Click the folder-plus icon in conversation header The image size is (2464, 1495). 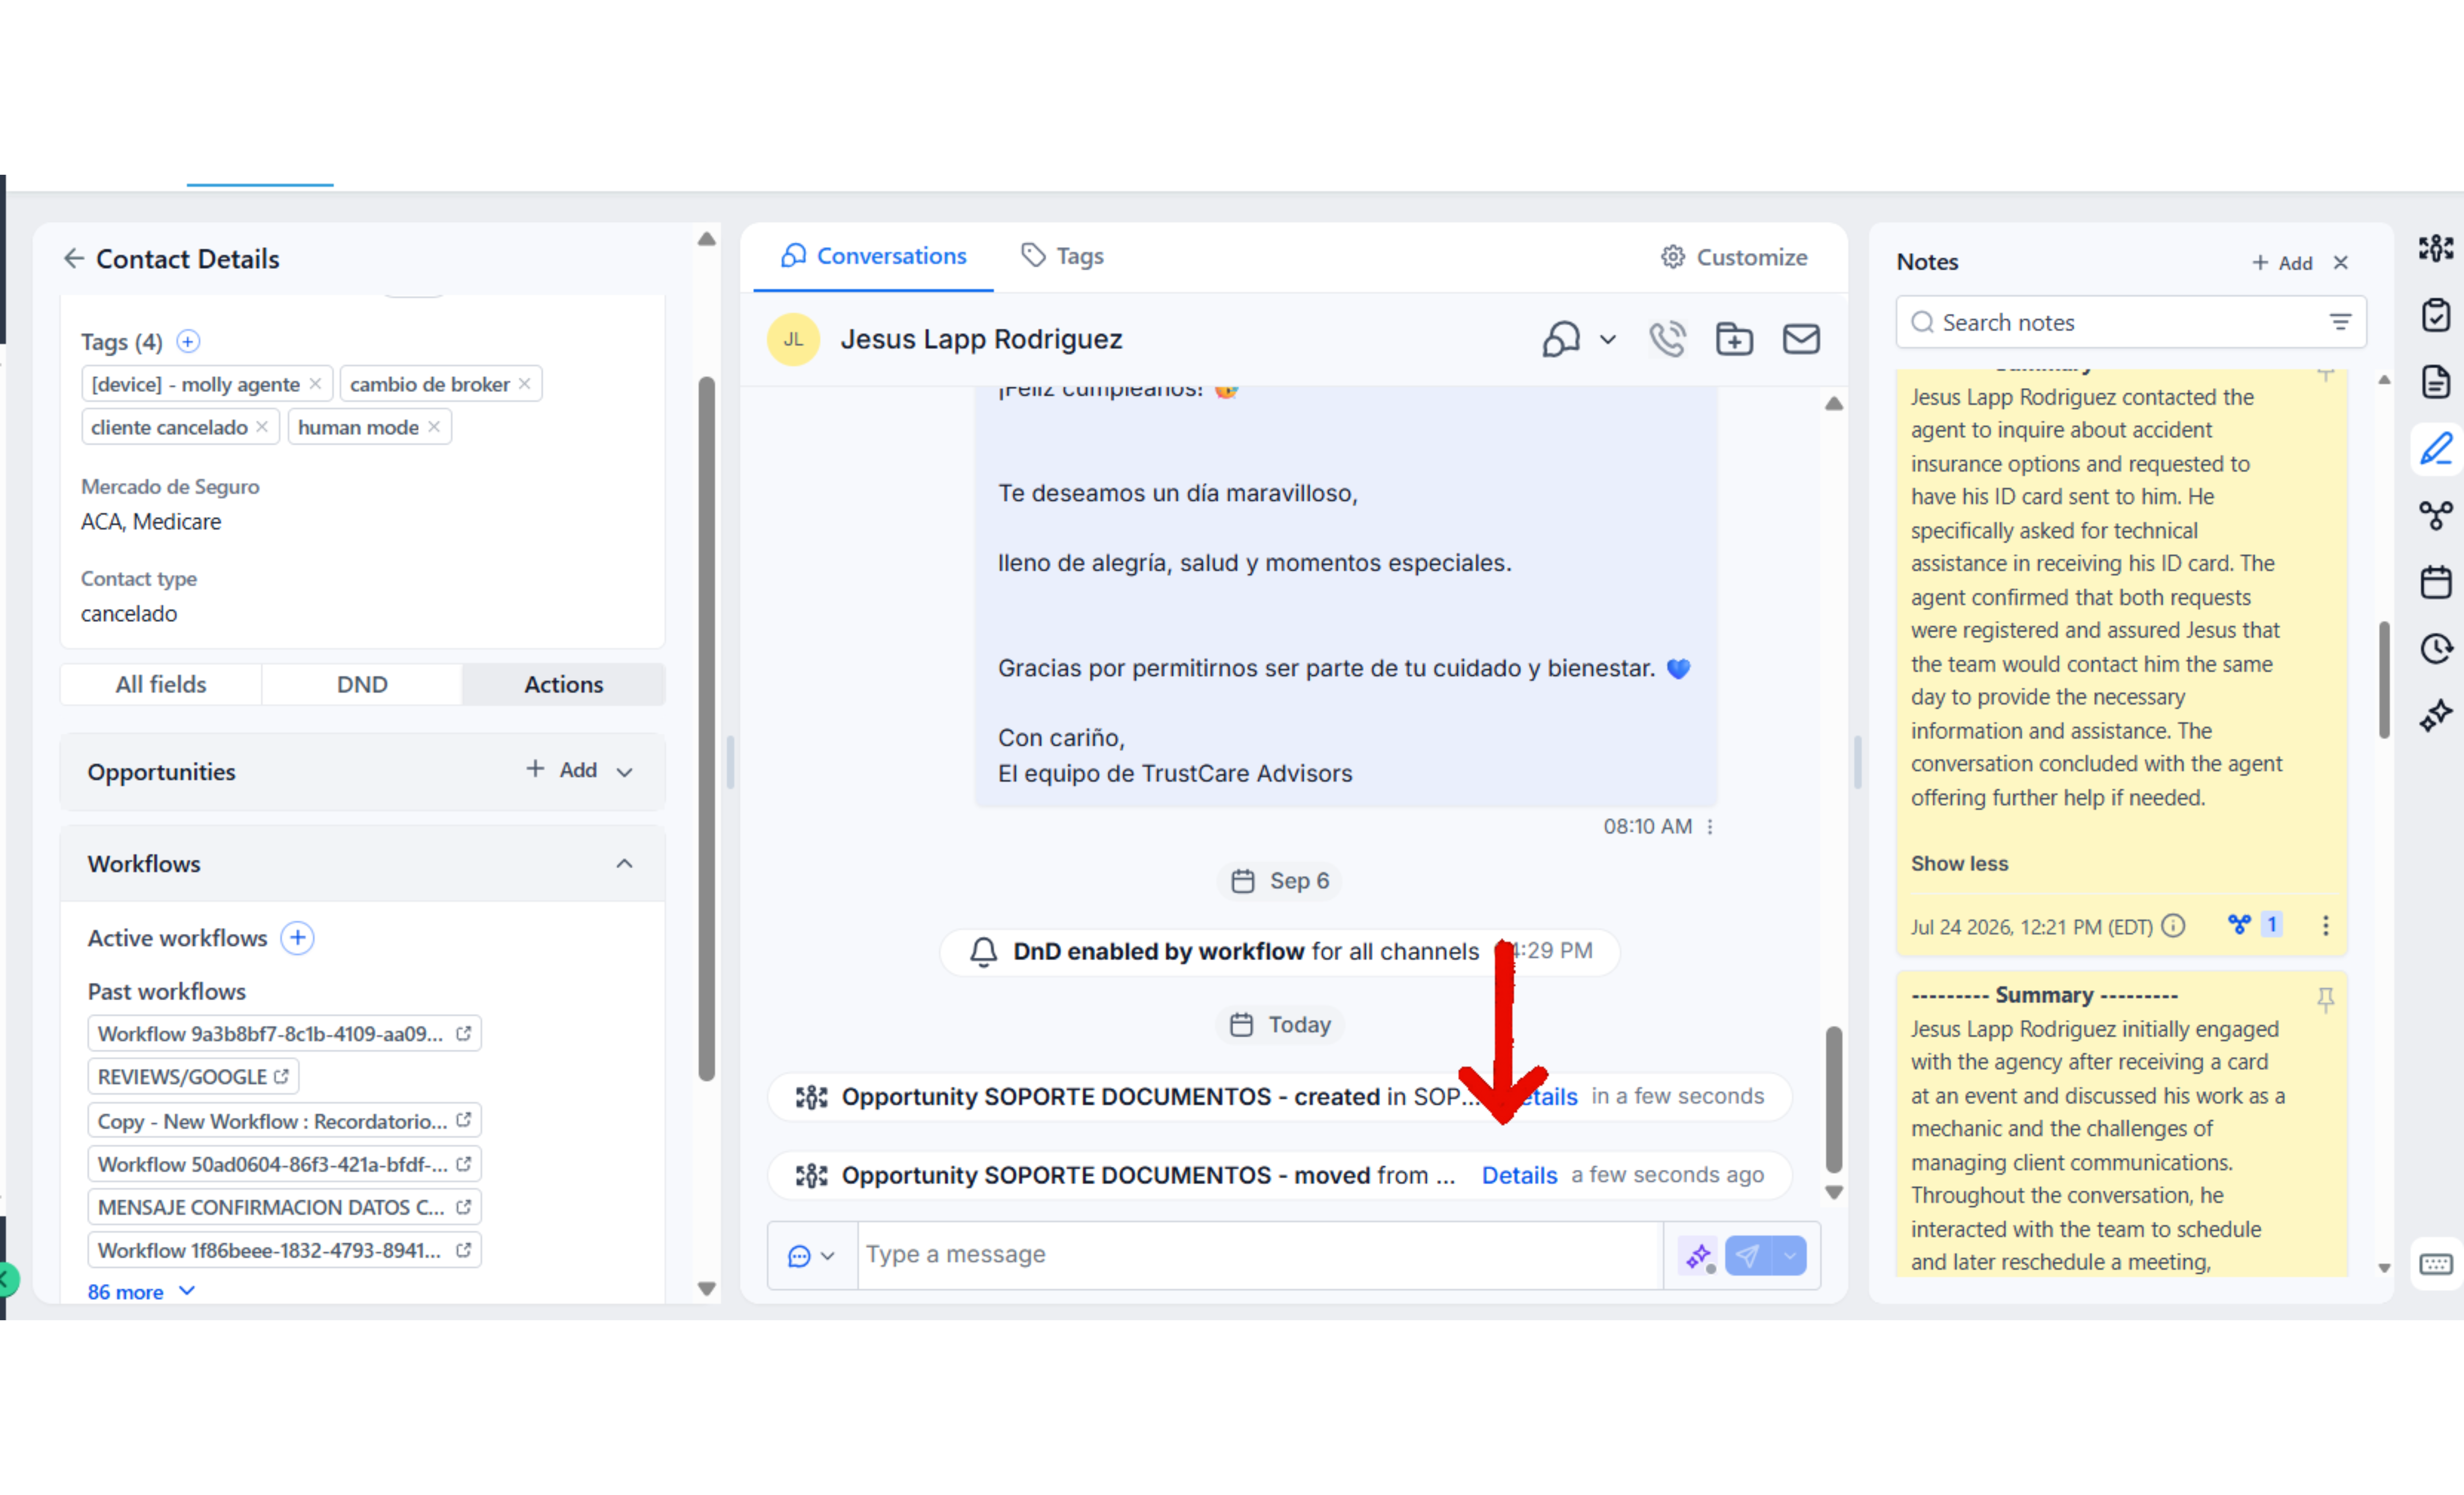(x=1734, y=339)
